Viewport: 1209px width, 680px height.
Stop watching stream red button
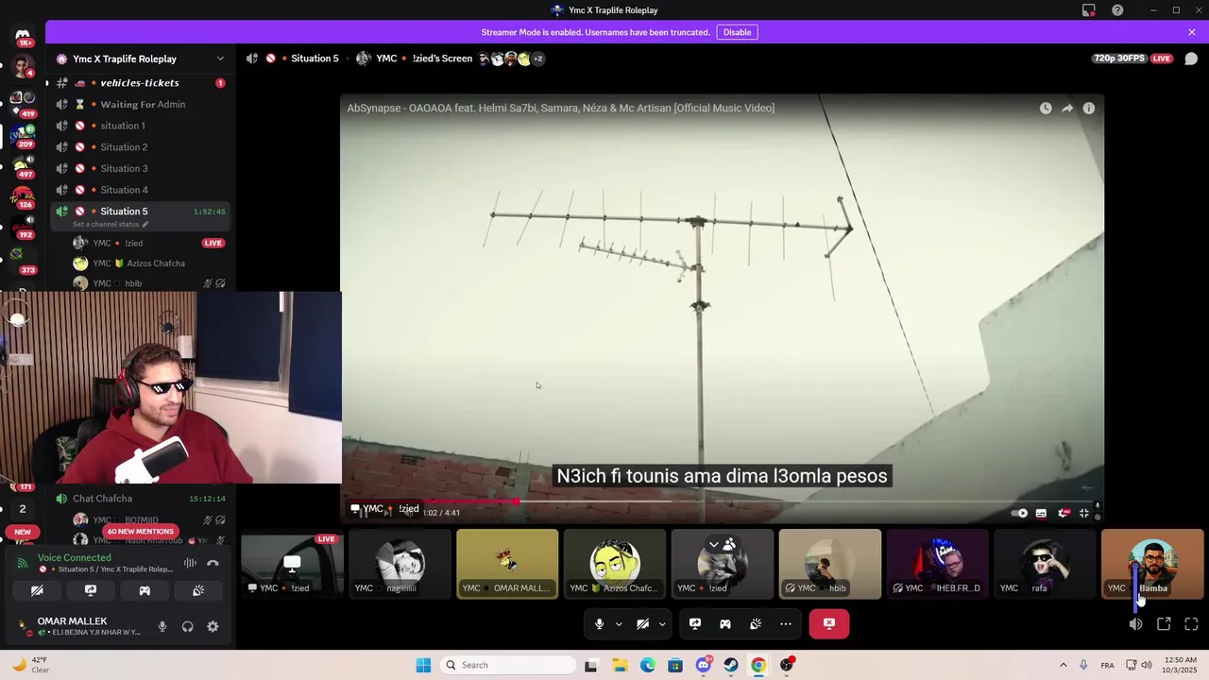click(x=829, y=623)
